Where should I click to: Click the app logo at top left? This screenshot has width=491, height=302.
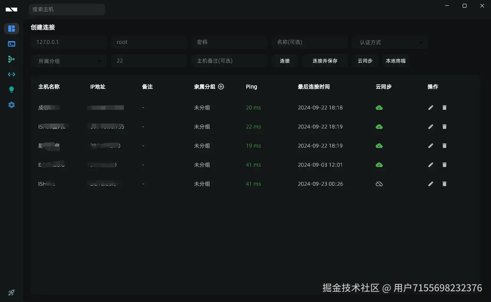tap(11, 10)
